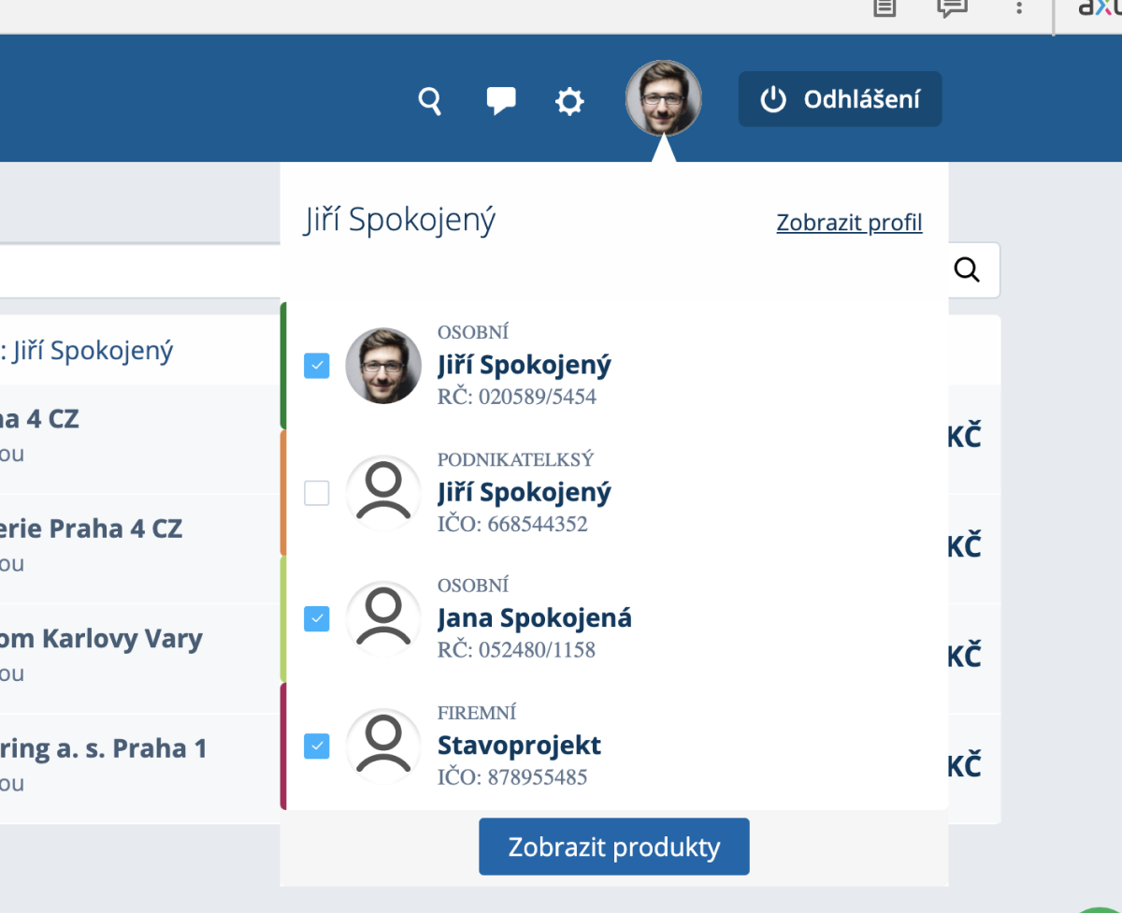Open settings via the gear icon

coord(569,100)
